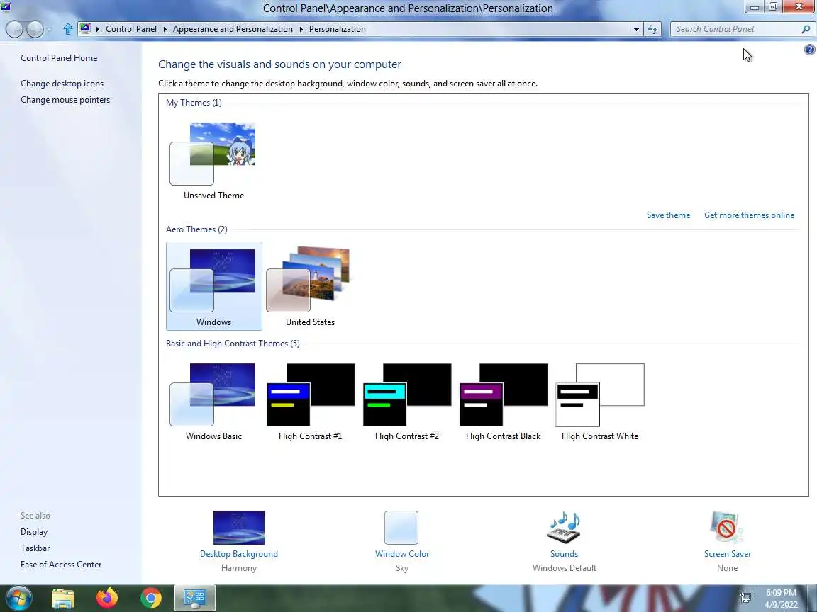Click the Sounds text link
Screen dimensions: 817x612
click(x=564, y=554)
